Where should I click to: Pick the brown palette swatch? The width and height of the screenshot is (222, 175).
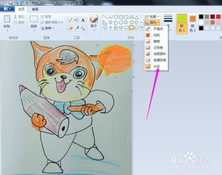pyautogui.click(x=213, y=23)
